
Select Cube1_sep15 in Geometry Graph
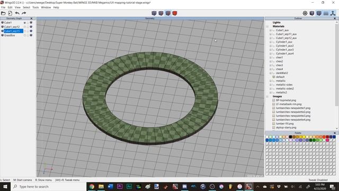13,31
